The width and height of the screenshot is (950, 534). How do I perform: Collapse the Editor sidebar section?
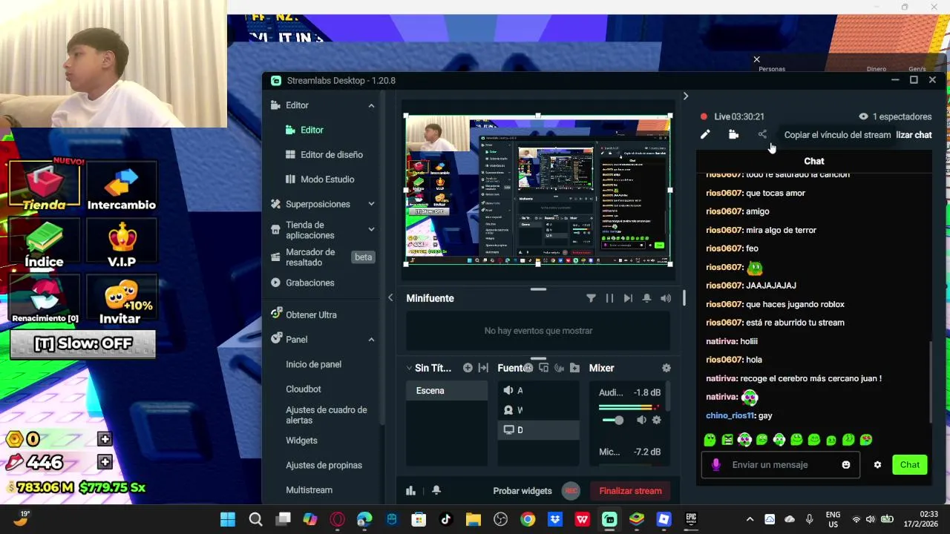point(371,105)
